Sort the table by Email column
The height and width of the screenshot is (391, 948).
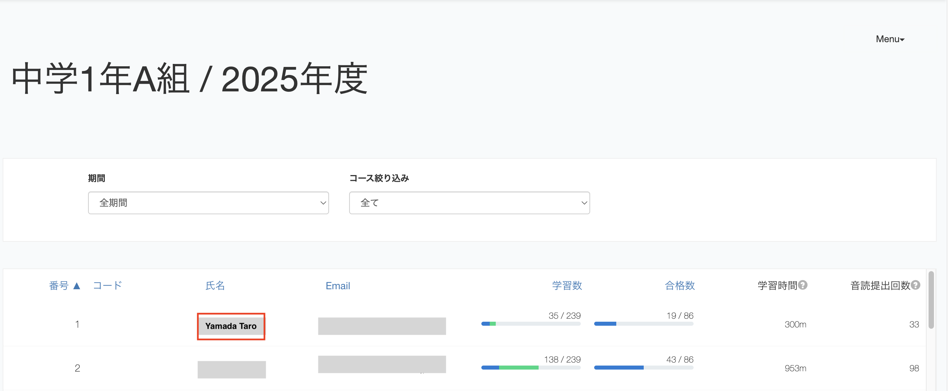coord(337,285)
